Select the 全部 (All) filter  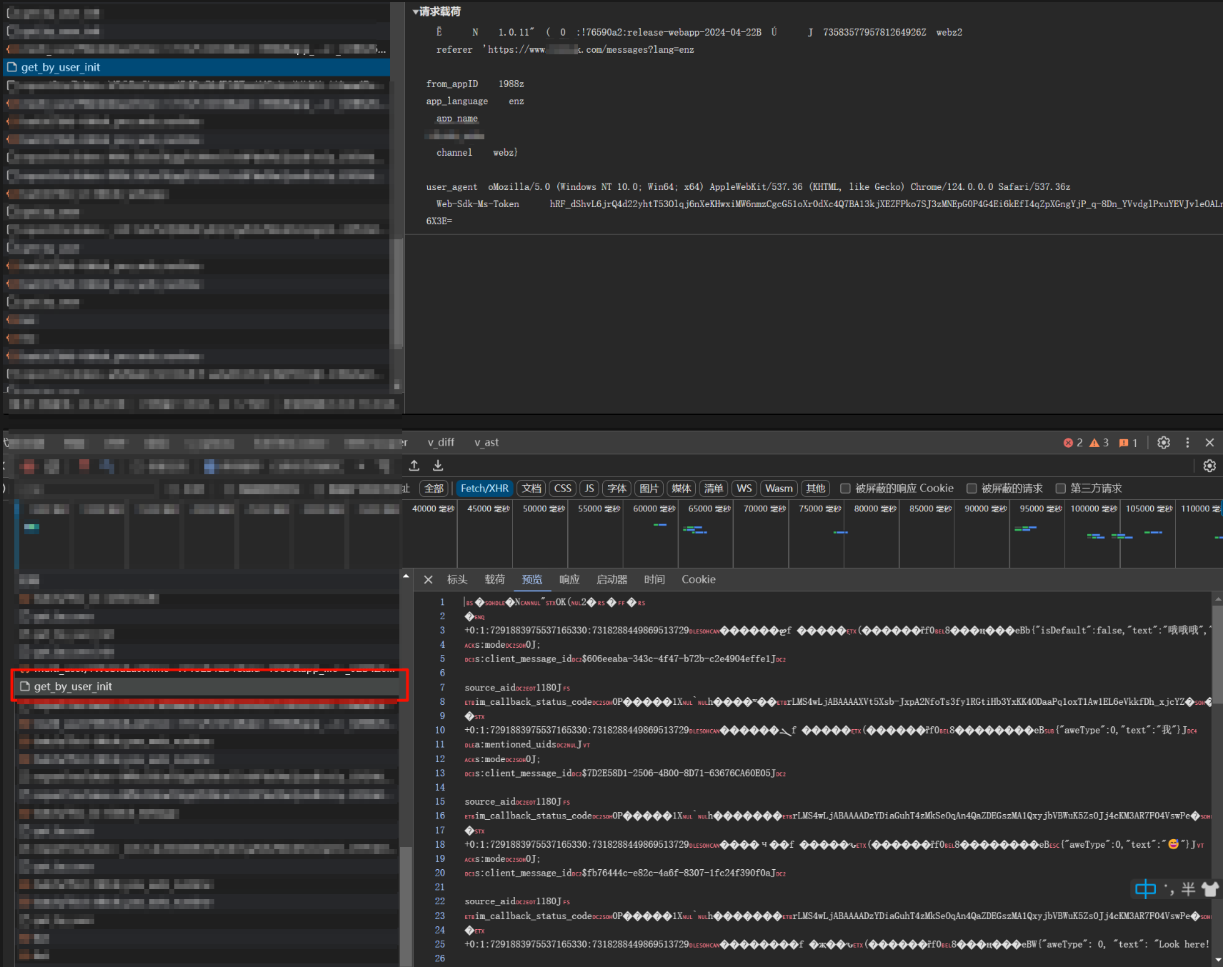434,488
